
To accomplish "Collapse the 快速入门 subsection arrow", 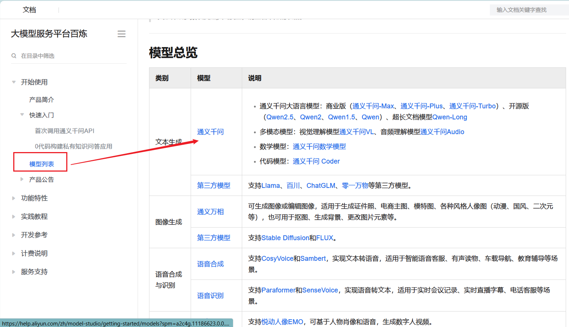I will tap(22, 115).
